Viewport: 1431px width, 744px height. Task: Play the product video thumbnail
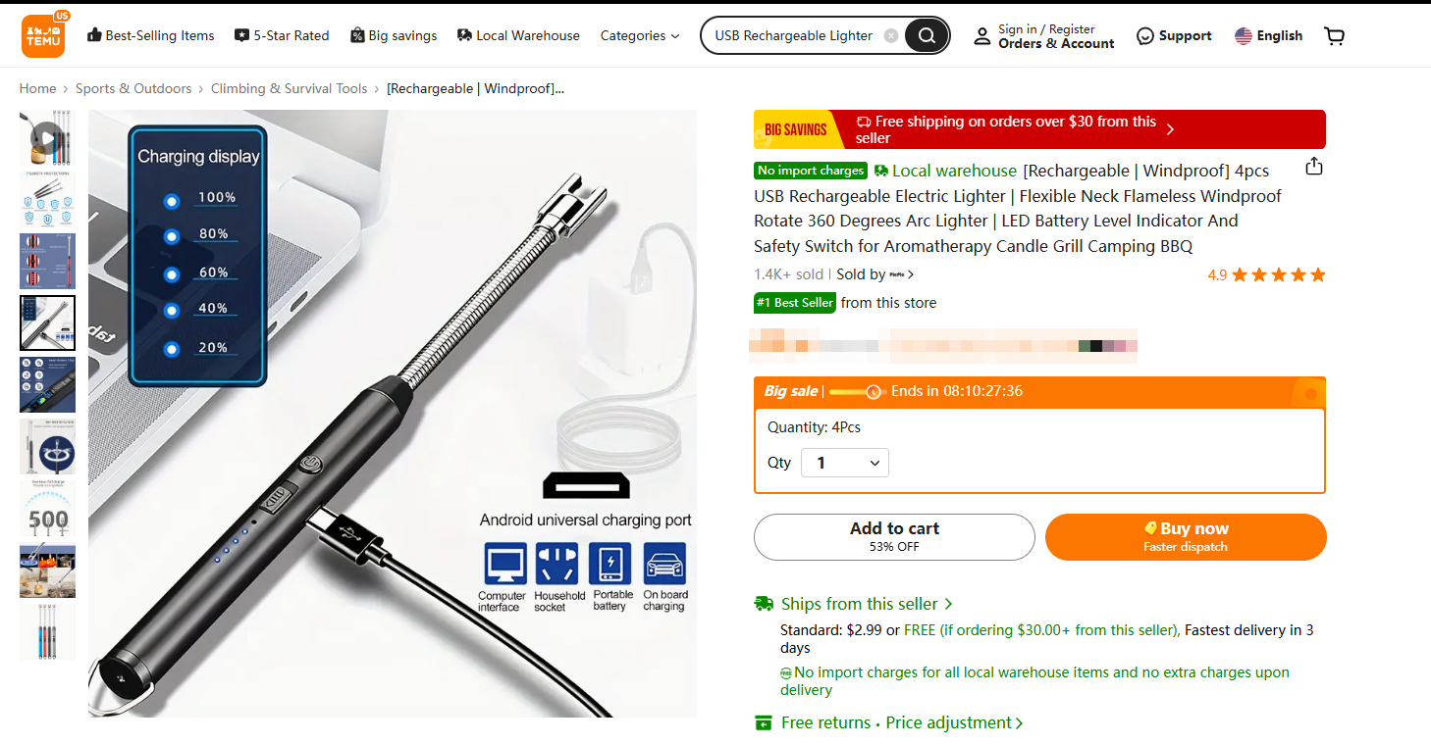47,138
